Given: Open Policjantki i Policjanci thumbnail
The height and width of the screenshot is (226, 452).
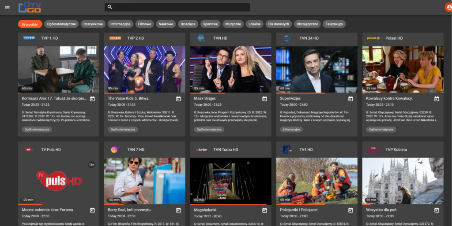Looking at the screenshot, I should (317, 181).
